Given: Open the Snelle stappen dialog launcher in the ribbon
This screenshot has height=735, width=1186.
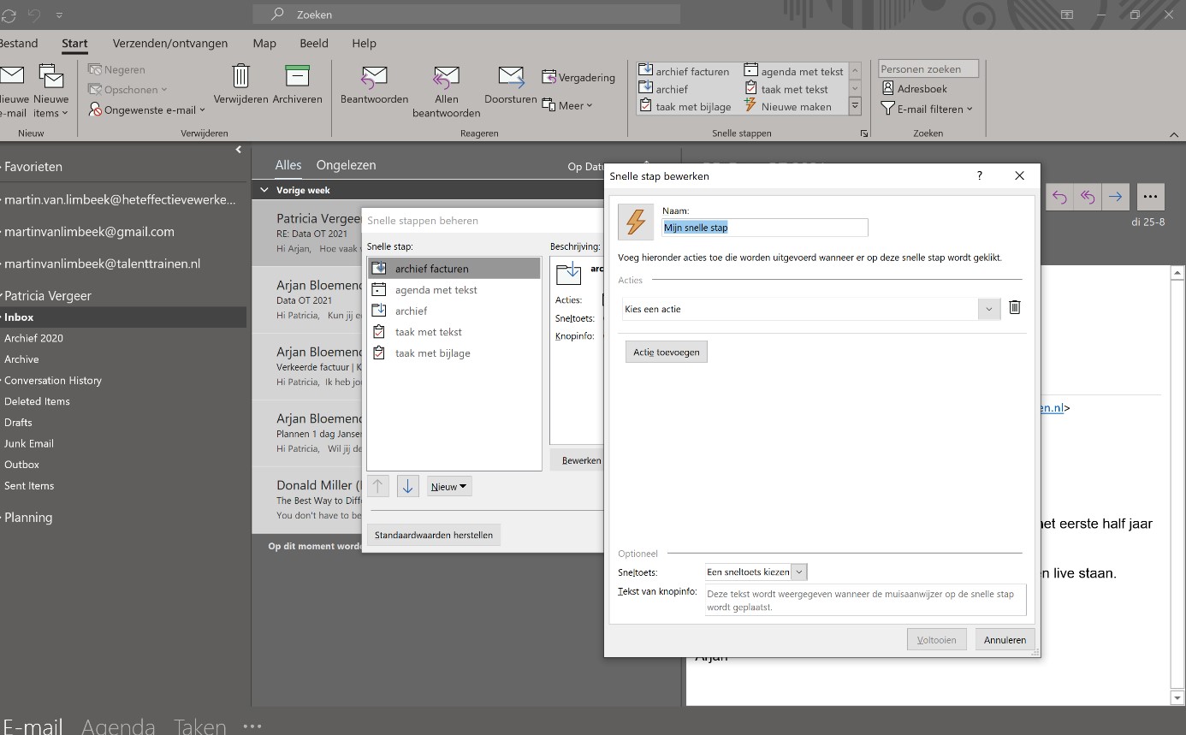Looking at the screenshot, I should tap(864, 133).
